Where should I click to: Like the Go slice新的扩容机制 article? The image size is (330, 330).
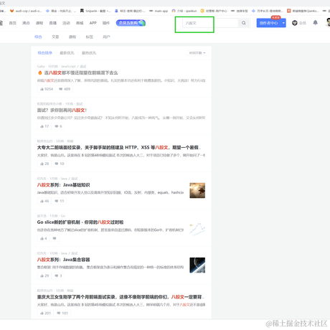pyautogui.click(x=44, y=238)
